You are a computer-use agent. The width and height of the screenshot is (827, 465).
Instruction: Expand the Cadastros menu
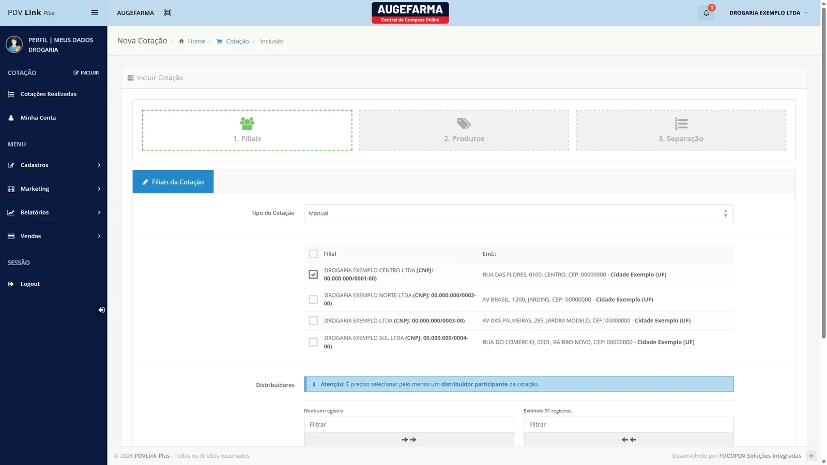pyautogui.click(x=53, y=165)
